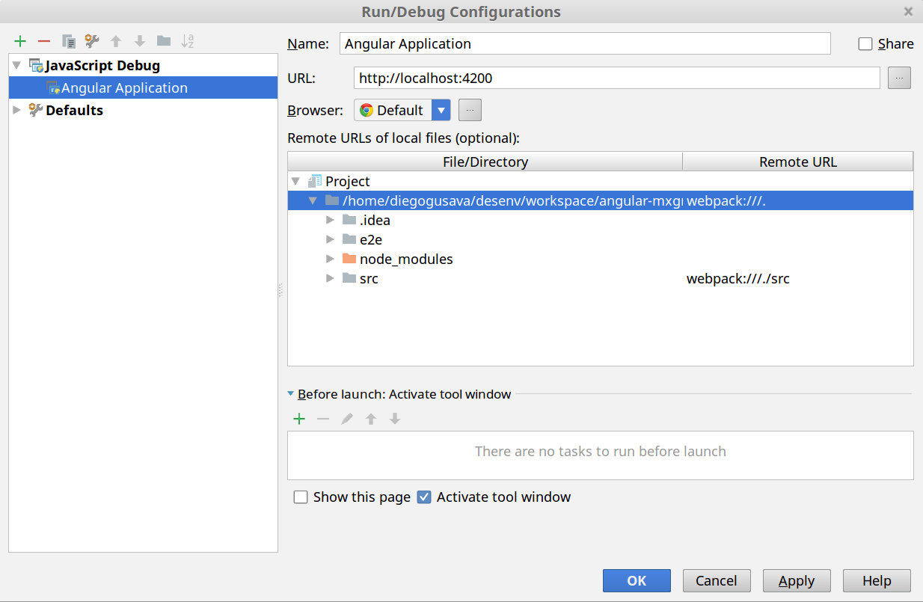Copy the Angular Application configuration
Viewport: 923px width, 602px height.
(x=68, y=41)
